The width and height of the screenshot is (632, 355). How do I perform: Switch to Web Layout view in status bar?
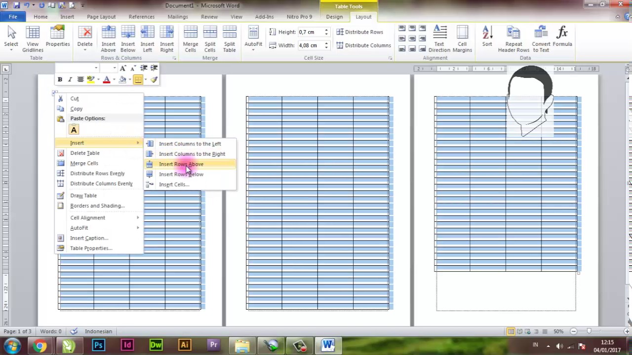(528, 331)
